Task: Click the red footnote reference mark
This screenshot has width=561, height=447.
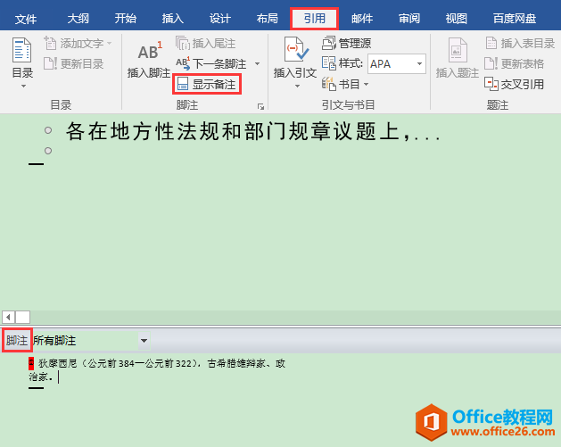Action: pyautogui.click(x=31, y=363)
